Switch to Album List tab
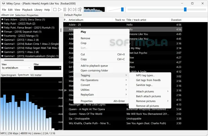This screenshot has width=208, height=136. coord(7,15)
